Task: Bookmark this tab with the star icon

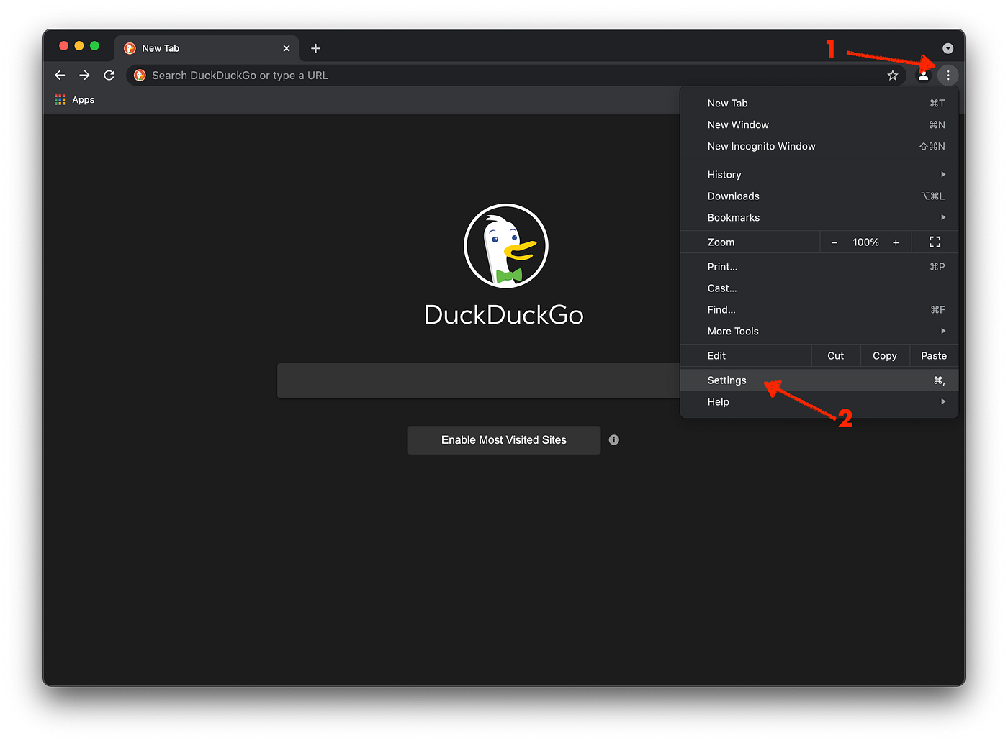Action: click(893, 76)
